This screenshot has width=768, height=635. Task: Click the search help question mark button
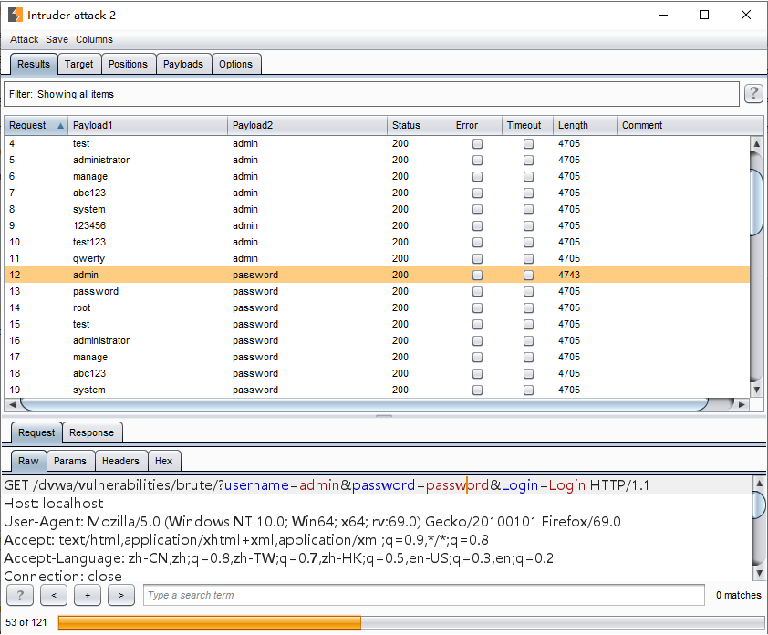pos(19,595)
